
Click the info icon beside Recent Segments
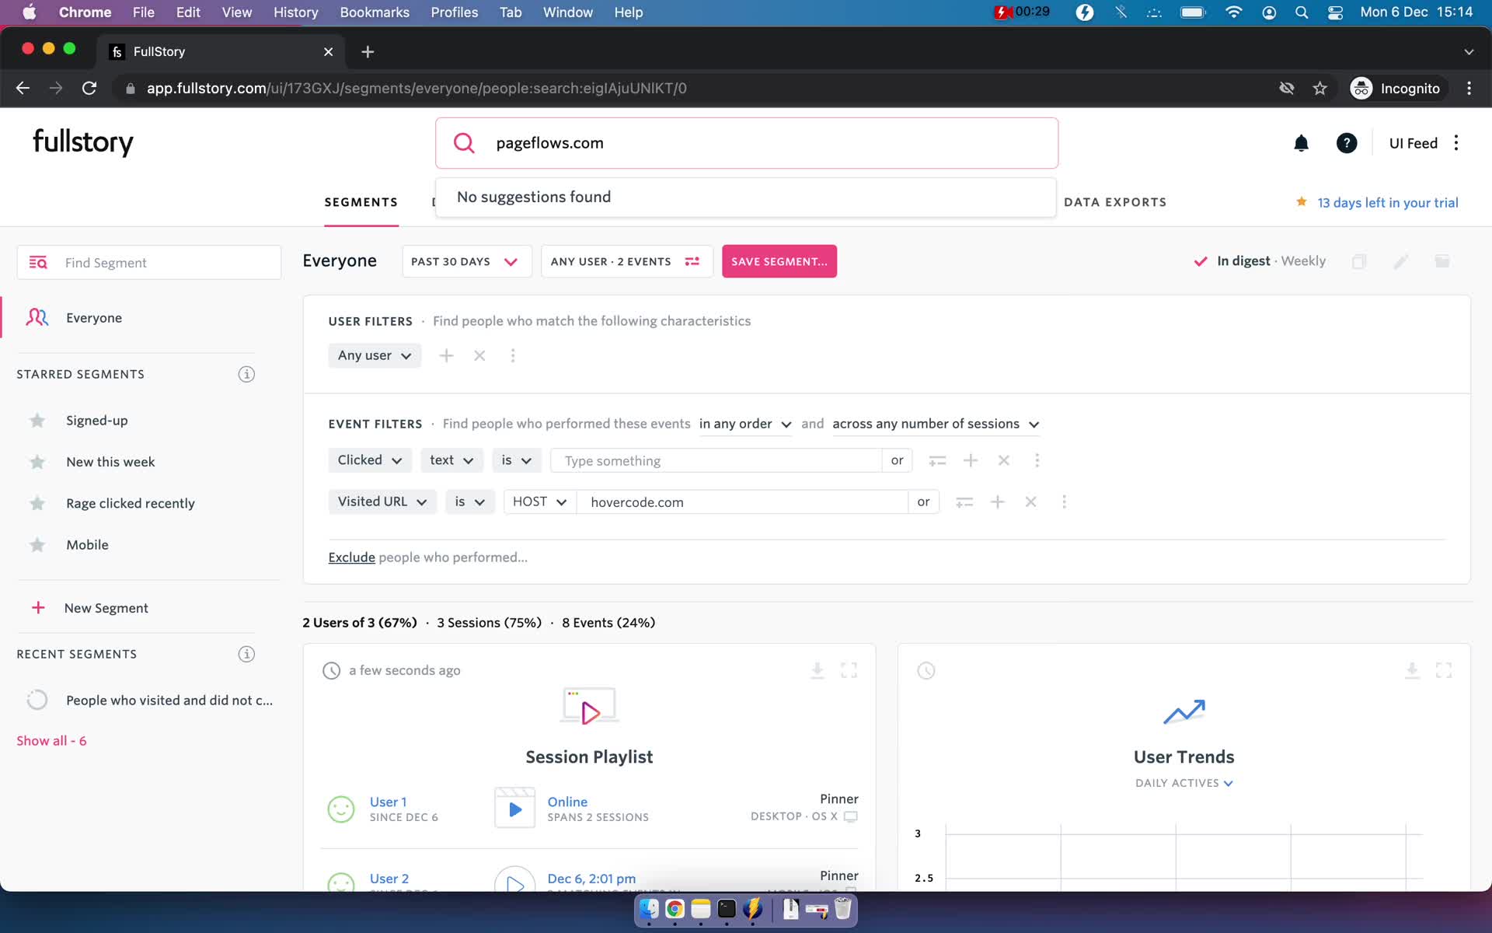246,654
